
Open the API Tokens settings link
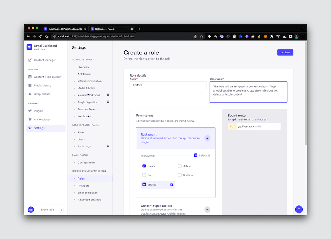point(84,74)
